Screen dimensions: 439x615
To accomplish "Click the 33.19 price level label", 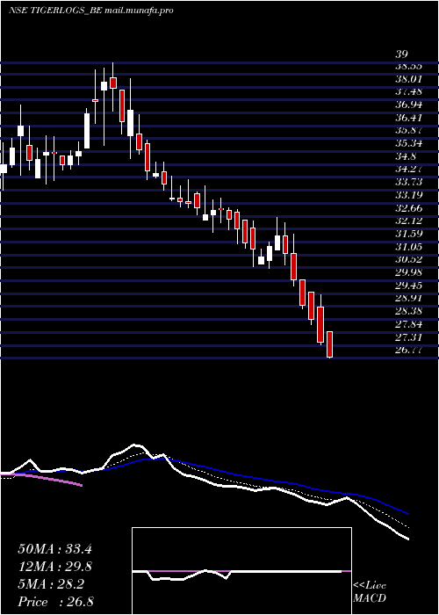I will pyautogui.click(x=408, y=195).
